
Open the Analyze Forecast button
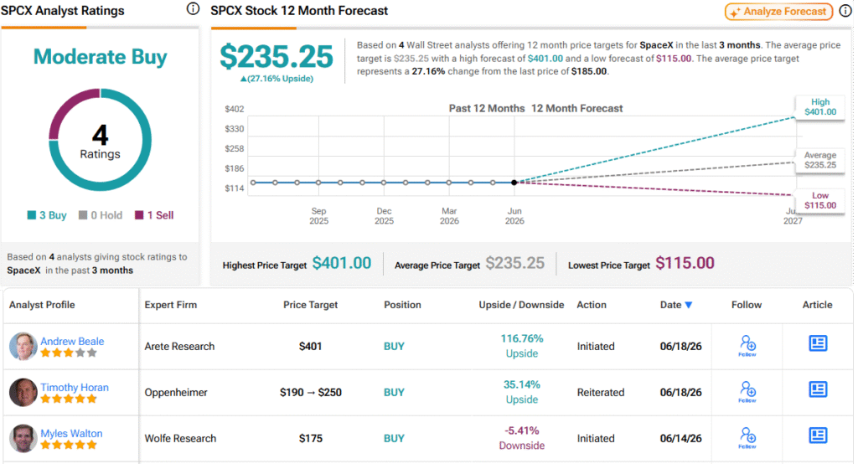(778, 12)
